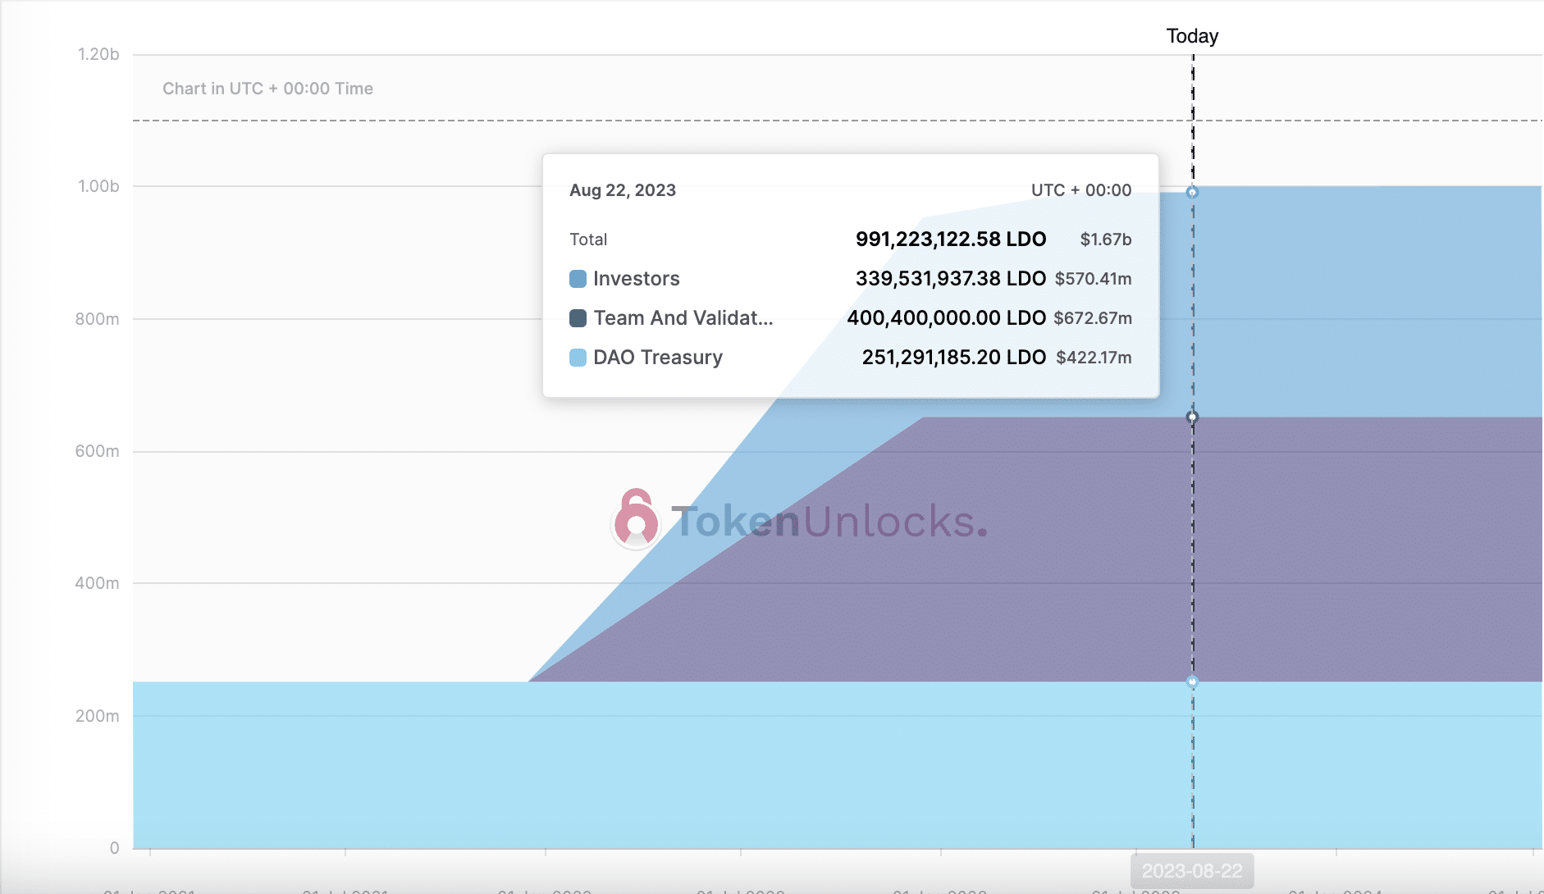Click the lower data point marker near 250m
Screen dimensions: 1544x894
[1192, 682]
